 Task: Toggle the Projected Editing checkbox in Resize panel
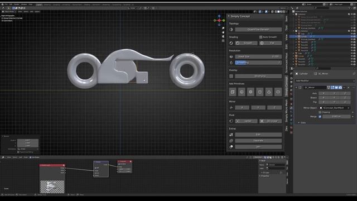point(18,152)
